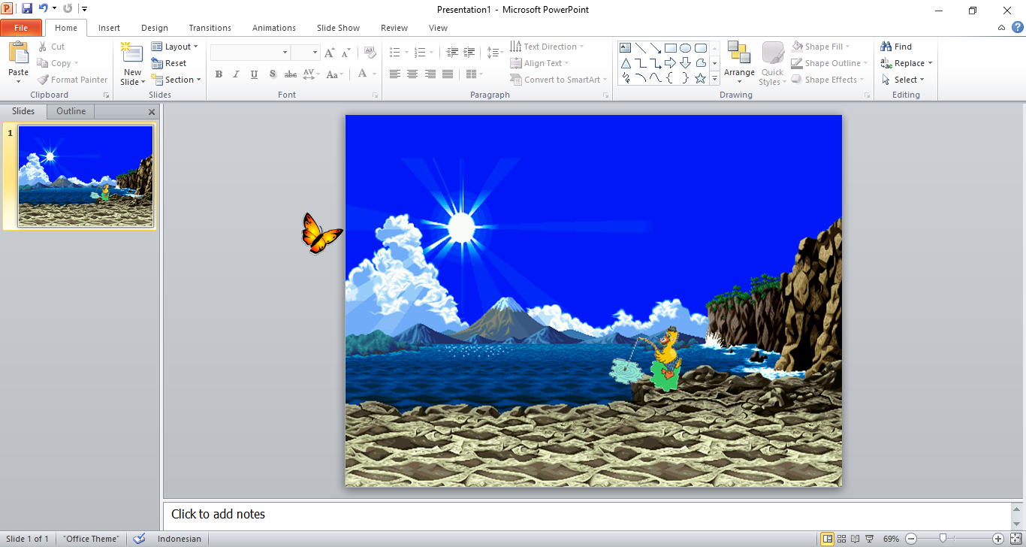Click the Save icon in Quick Access Toolbar
The image size is (1026, 547).
(27, 9)
